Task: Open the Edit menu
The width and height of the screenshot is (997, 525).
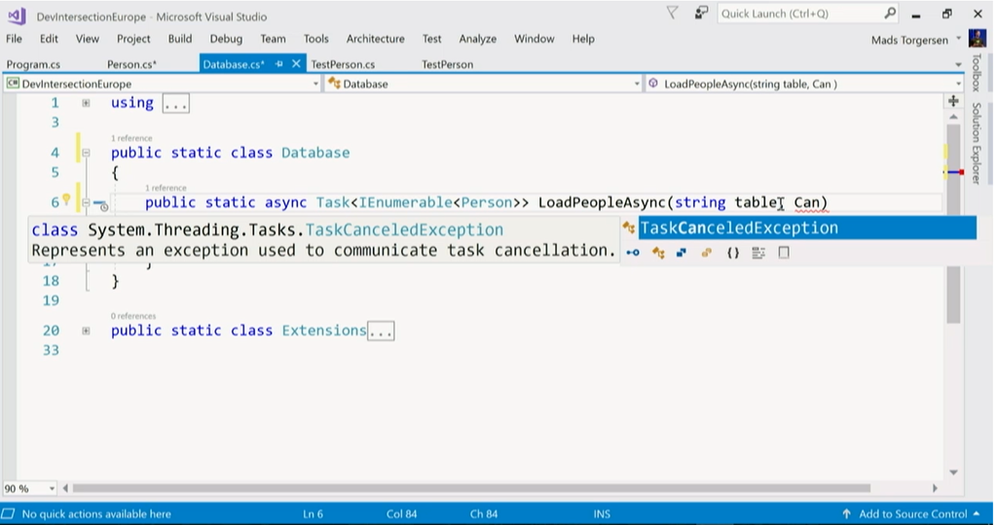Action: [x=49, y=39]
